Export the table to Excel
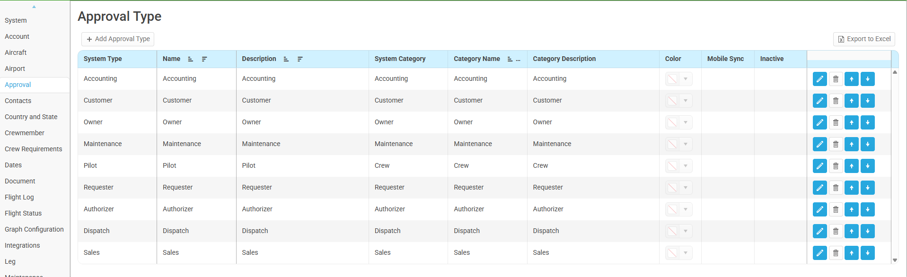 point(863,39)
